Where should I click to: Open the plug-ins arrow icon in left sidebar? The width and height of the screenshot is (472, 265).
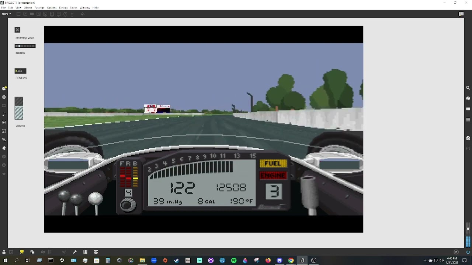pos(4,148)
